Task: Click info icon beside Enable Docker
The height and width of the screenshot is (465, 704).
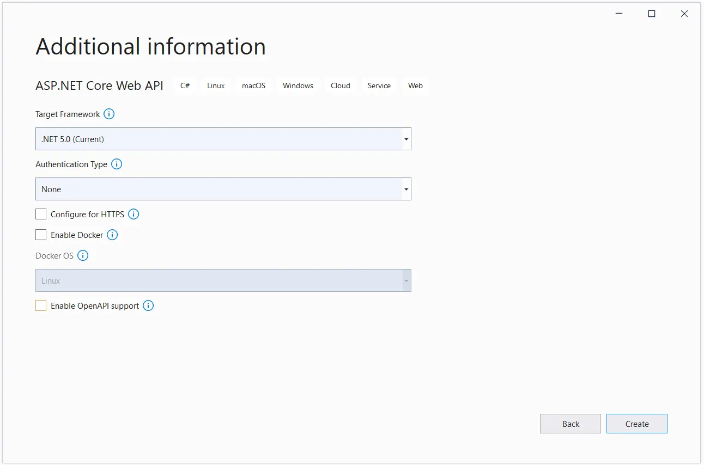Action: pyautogui.click(x=112, y=235)
